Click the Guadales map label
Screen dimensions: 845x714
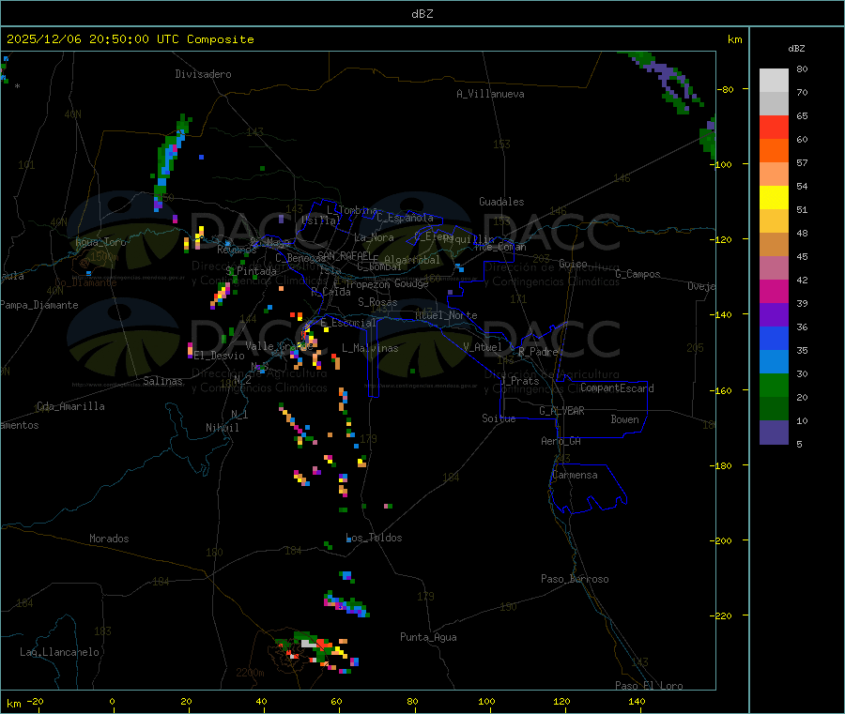point(501,202)
